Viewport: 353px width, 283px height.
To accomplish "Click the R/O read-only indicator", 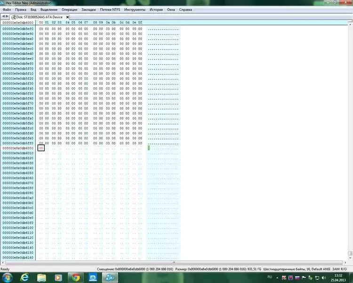I will click(344, 269).
